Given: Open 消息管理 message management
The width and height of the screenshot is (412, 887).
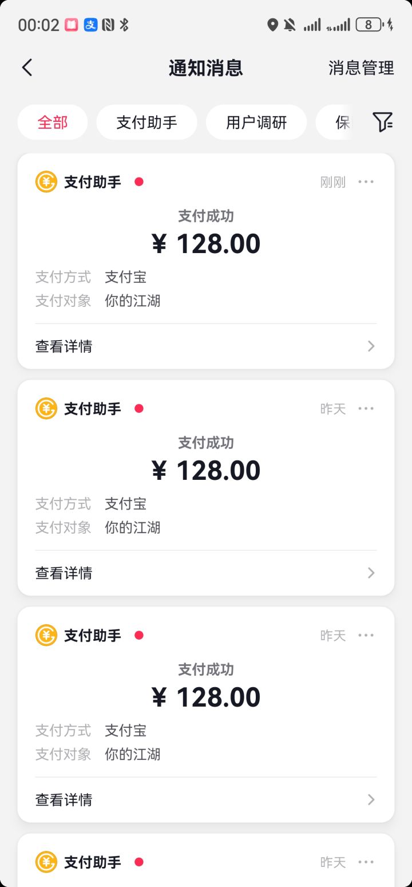Looking at the screenshot, I should (361, 68).
